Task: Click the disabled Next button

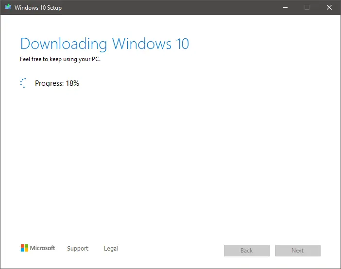Action: click(297, 251)
